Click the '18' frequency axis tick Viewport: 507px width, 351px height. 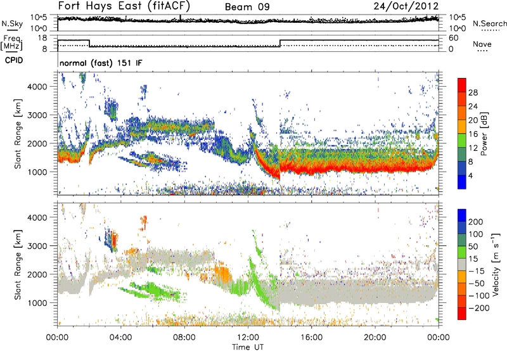point(42,38)
